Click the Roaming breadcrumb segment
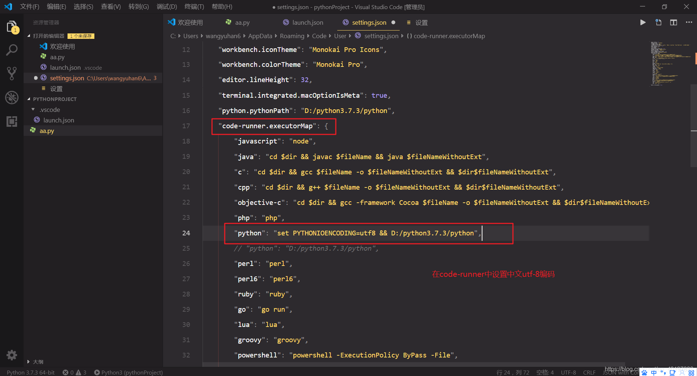The width and height of the screenshot is (697, 376). (x=292, y=36)
